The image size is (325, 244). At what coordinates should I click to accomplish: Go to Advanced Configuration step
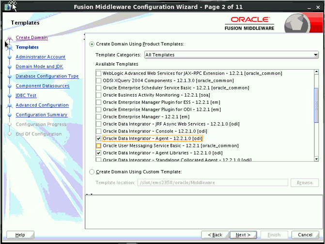(x=42, y=105)
